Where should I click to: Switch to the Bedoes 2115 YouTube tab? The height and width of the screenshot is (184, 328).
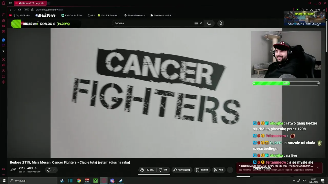(30, 3)
